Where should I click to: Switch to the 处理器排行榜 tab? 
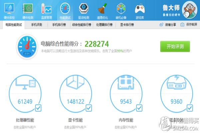(104, 25)
